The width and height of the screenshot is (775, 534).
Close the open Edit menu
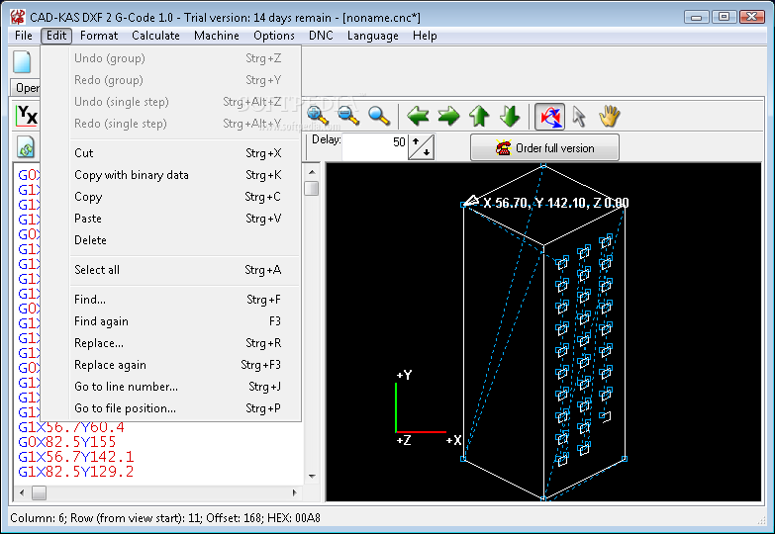(x=56, y=36)
